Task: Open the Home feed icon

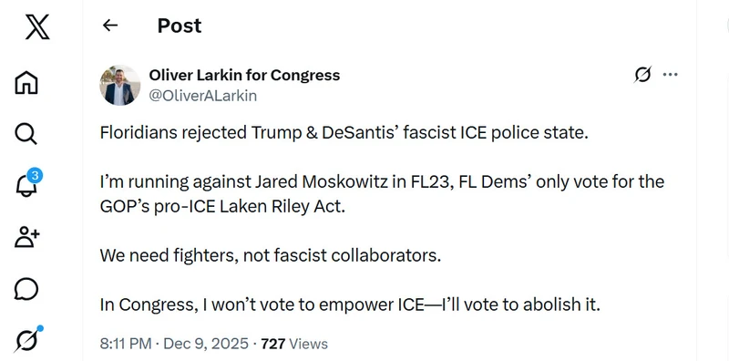Action: point(26,83)
